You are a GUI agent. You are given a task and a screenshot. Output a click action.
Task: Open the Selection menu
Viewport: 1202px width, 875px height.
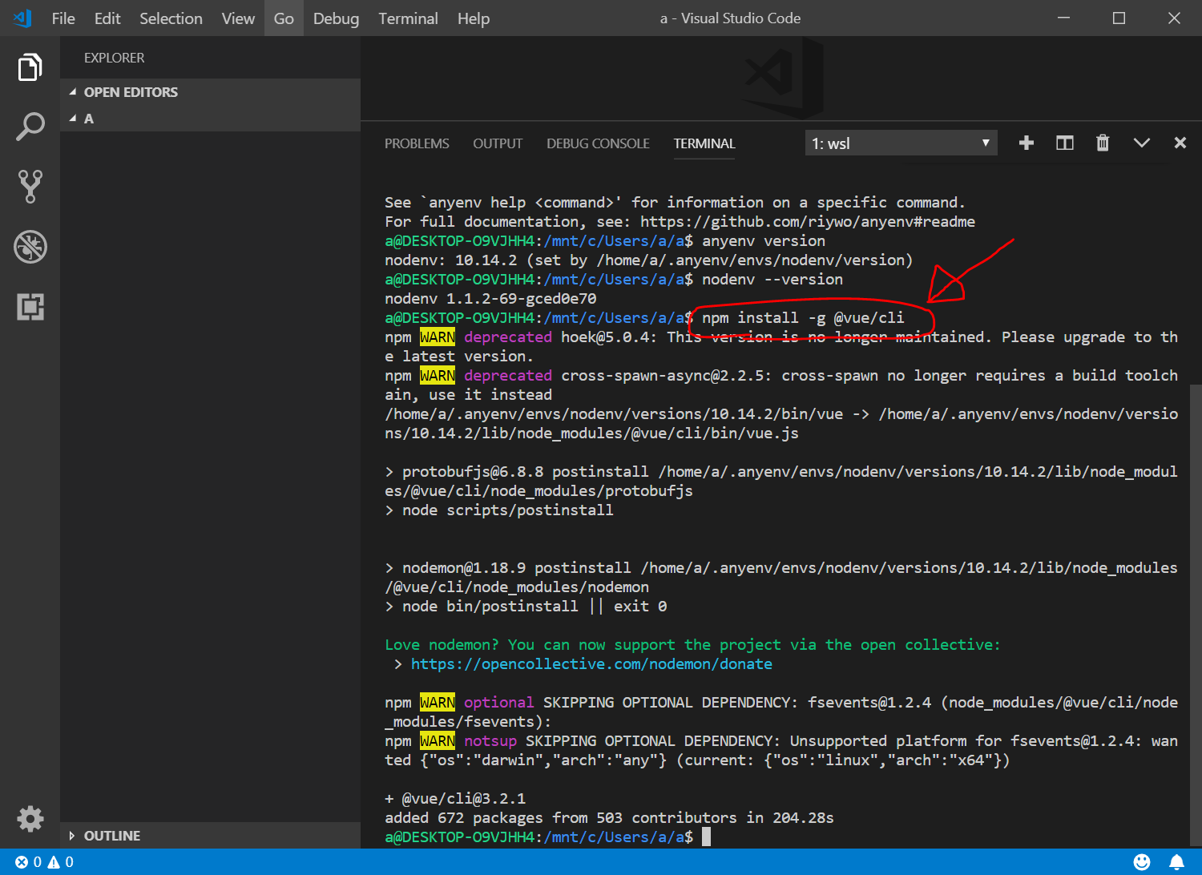(171, 18)
